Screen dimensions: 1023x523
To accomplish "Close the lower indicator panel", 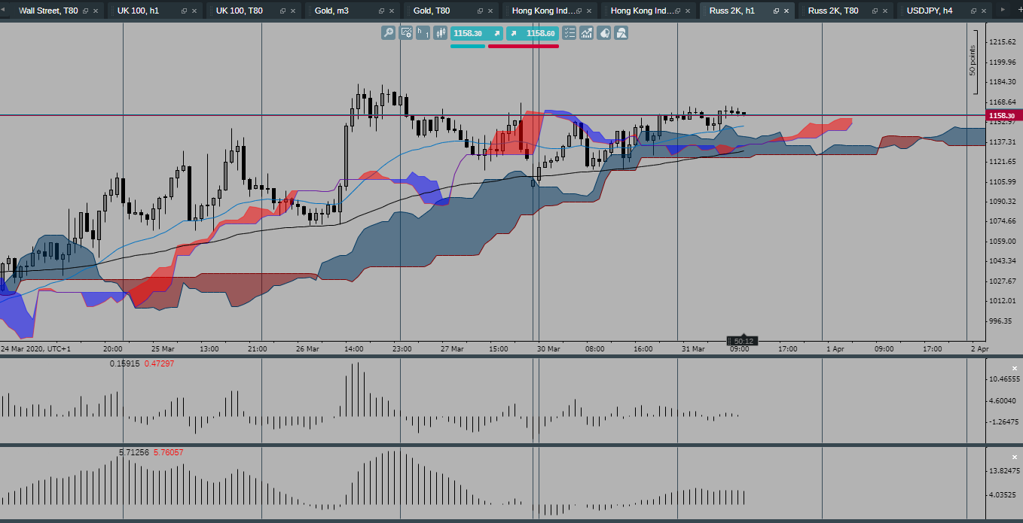I will click(x=1014, y=457).
